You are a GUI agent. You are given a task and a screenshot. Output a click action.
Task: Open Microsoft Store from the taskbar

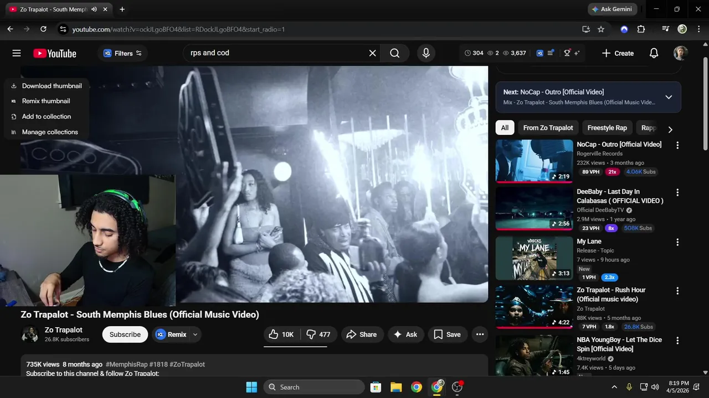pyautogui.click(x=376, y=387)
